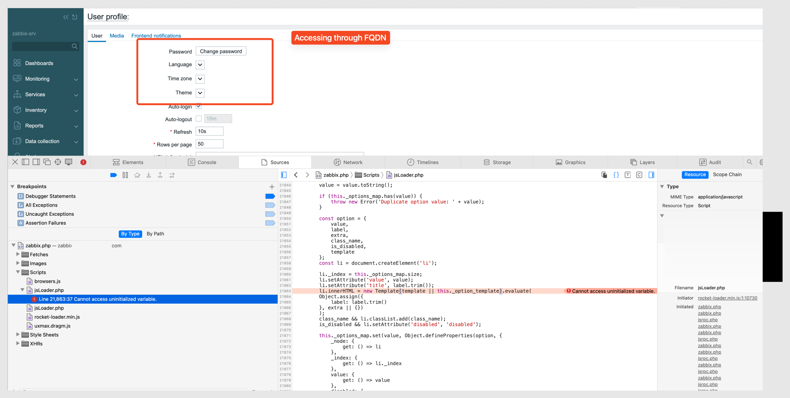This screenshot has width=790, height=398.
Task: Uncheck the Auto-login checkbox
Action: pyautogui.click(x=199, y=106)
